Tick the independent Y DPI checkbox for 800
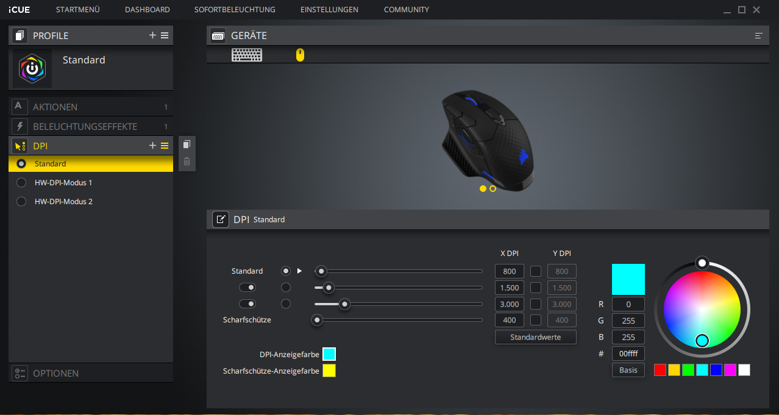779x415 pixels. pos(536,271)
